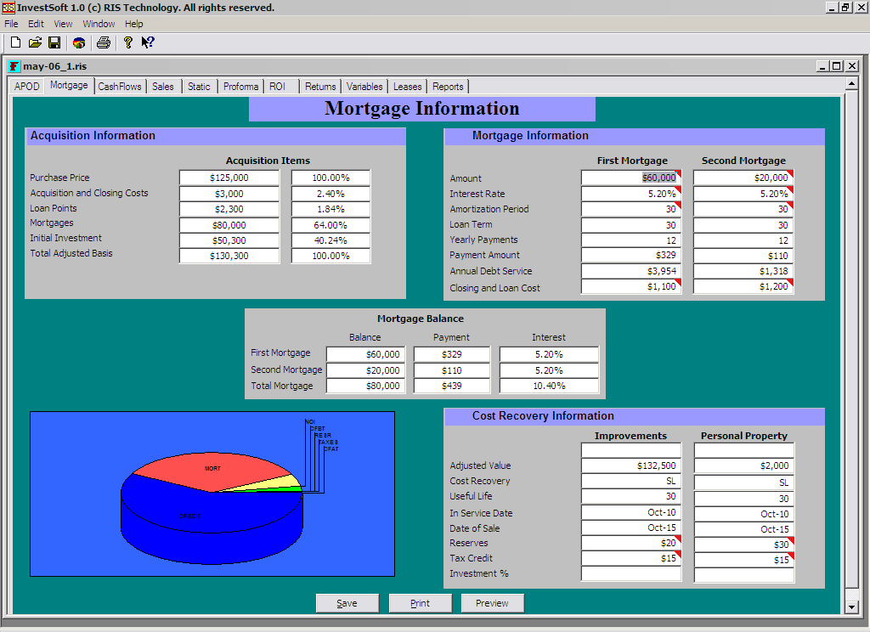870x632 pixels.
Task: Open the Sales tab
Action: click(163, 87)
